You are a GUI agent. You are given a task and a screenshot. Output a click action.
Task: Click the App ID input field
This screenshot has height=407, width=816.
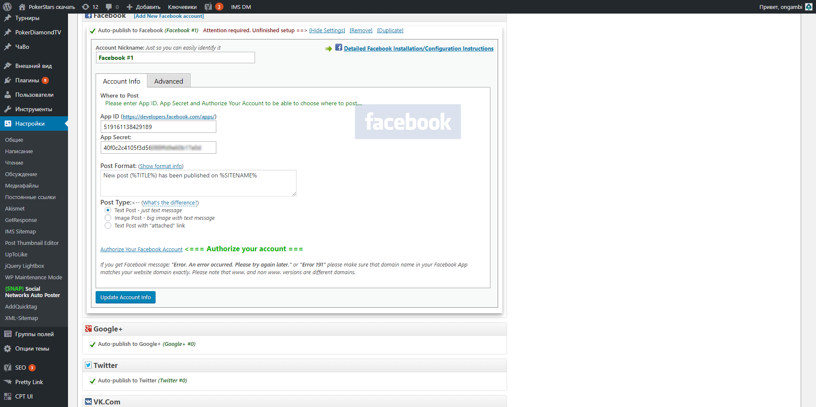(159, 127)
